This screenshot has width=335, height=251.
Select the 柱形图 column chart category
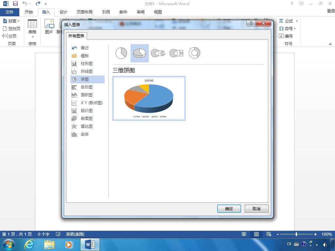coord(88,64)
